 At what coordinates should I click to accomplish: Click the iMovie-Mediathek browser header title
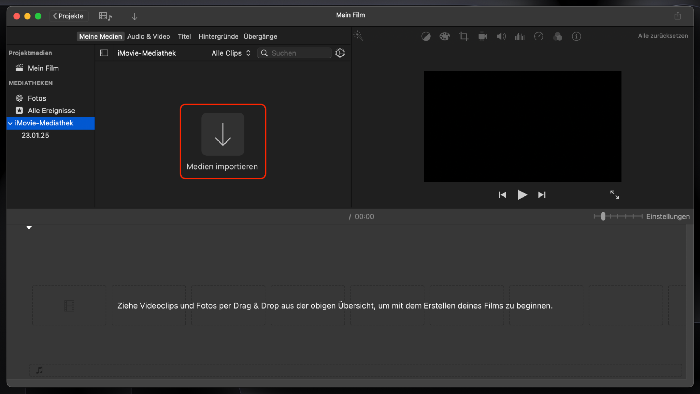coord(147,53)
